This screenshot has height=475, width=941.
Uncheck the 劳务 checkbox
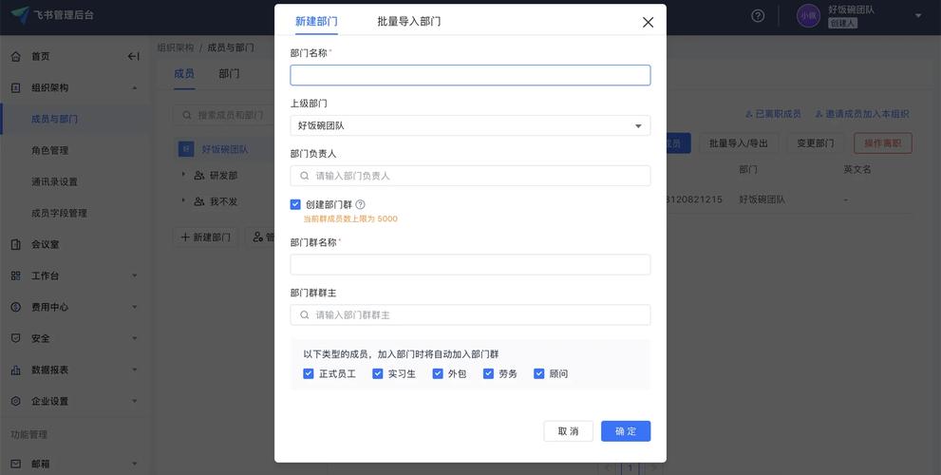click(x=488, y=373)
